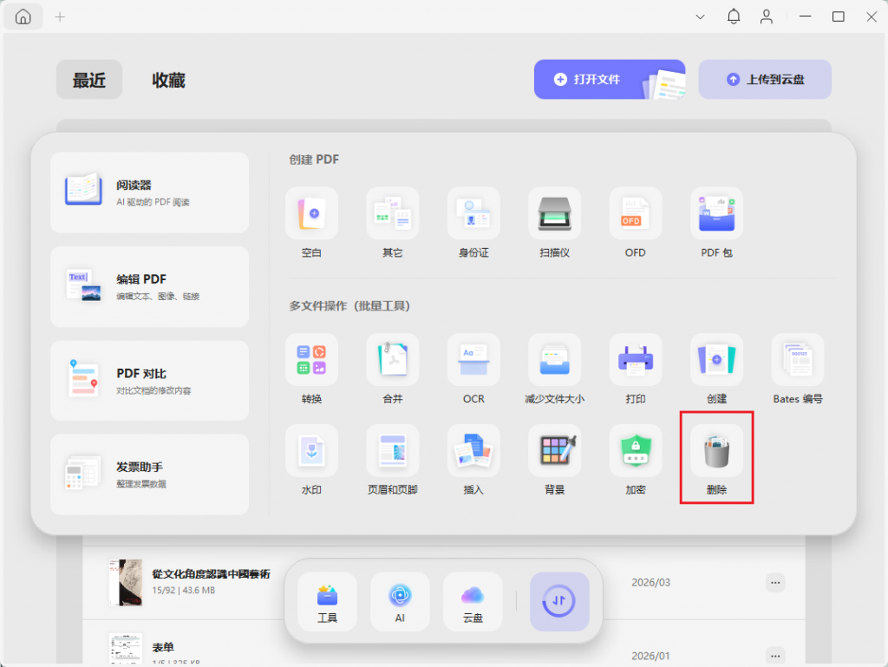Open 云盘 cloud drive from dock

[x=473, y=602]
